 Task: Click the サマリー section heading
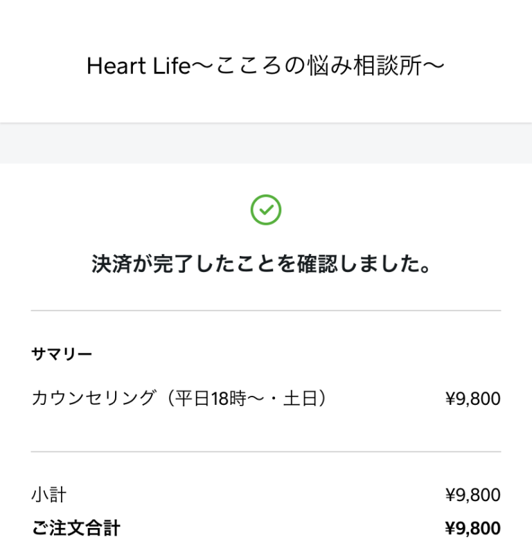pos(62,354)
